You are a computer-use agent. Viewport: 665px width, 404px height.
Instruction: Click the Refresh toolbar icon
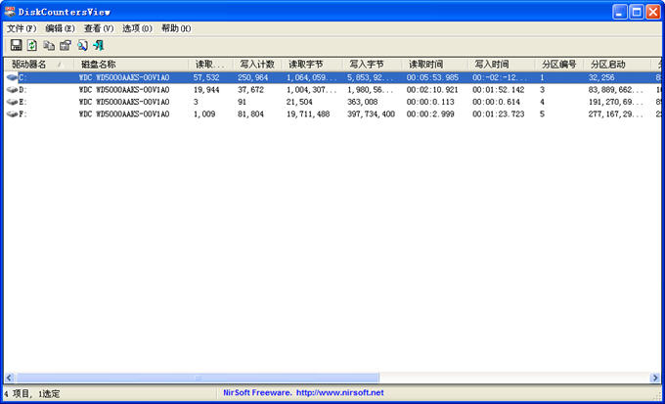tap(31, 45)
